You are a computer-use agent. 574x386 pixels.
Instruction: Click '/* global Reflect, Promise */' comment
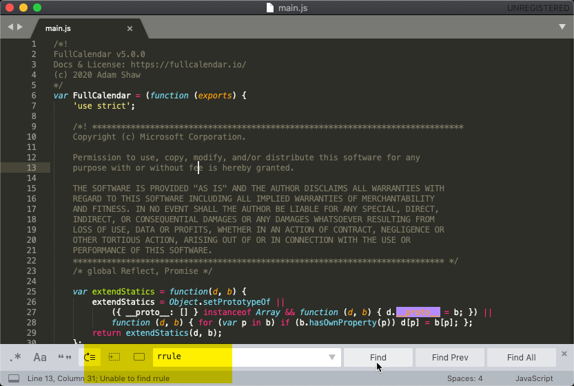pyautogui.click(x=143, y=271)
